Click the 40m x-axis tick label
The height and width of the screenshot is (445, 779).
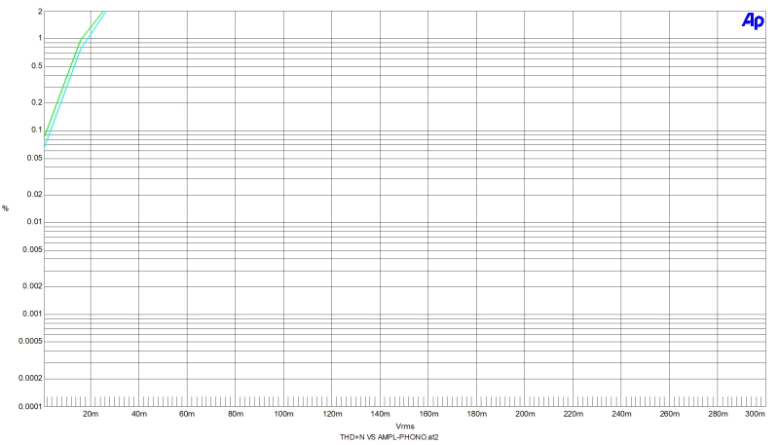coord(138,414)
